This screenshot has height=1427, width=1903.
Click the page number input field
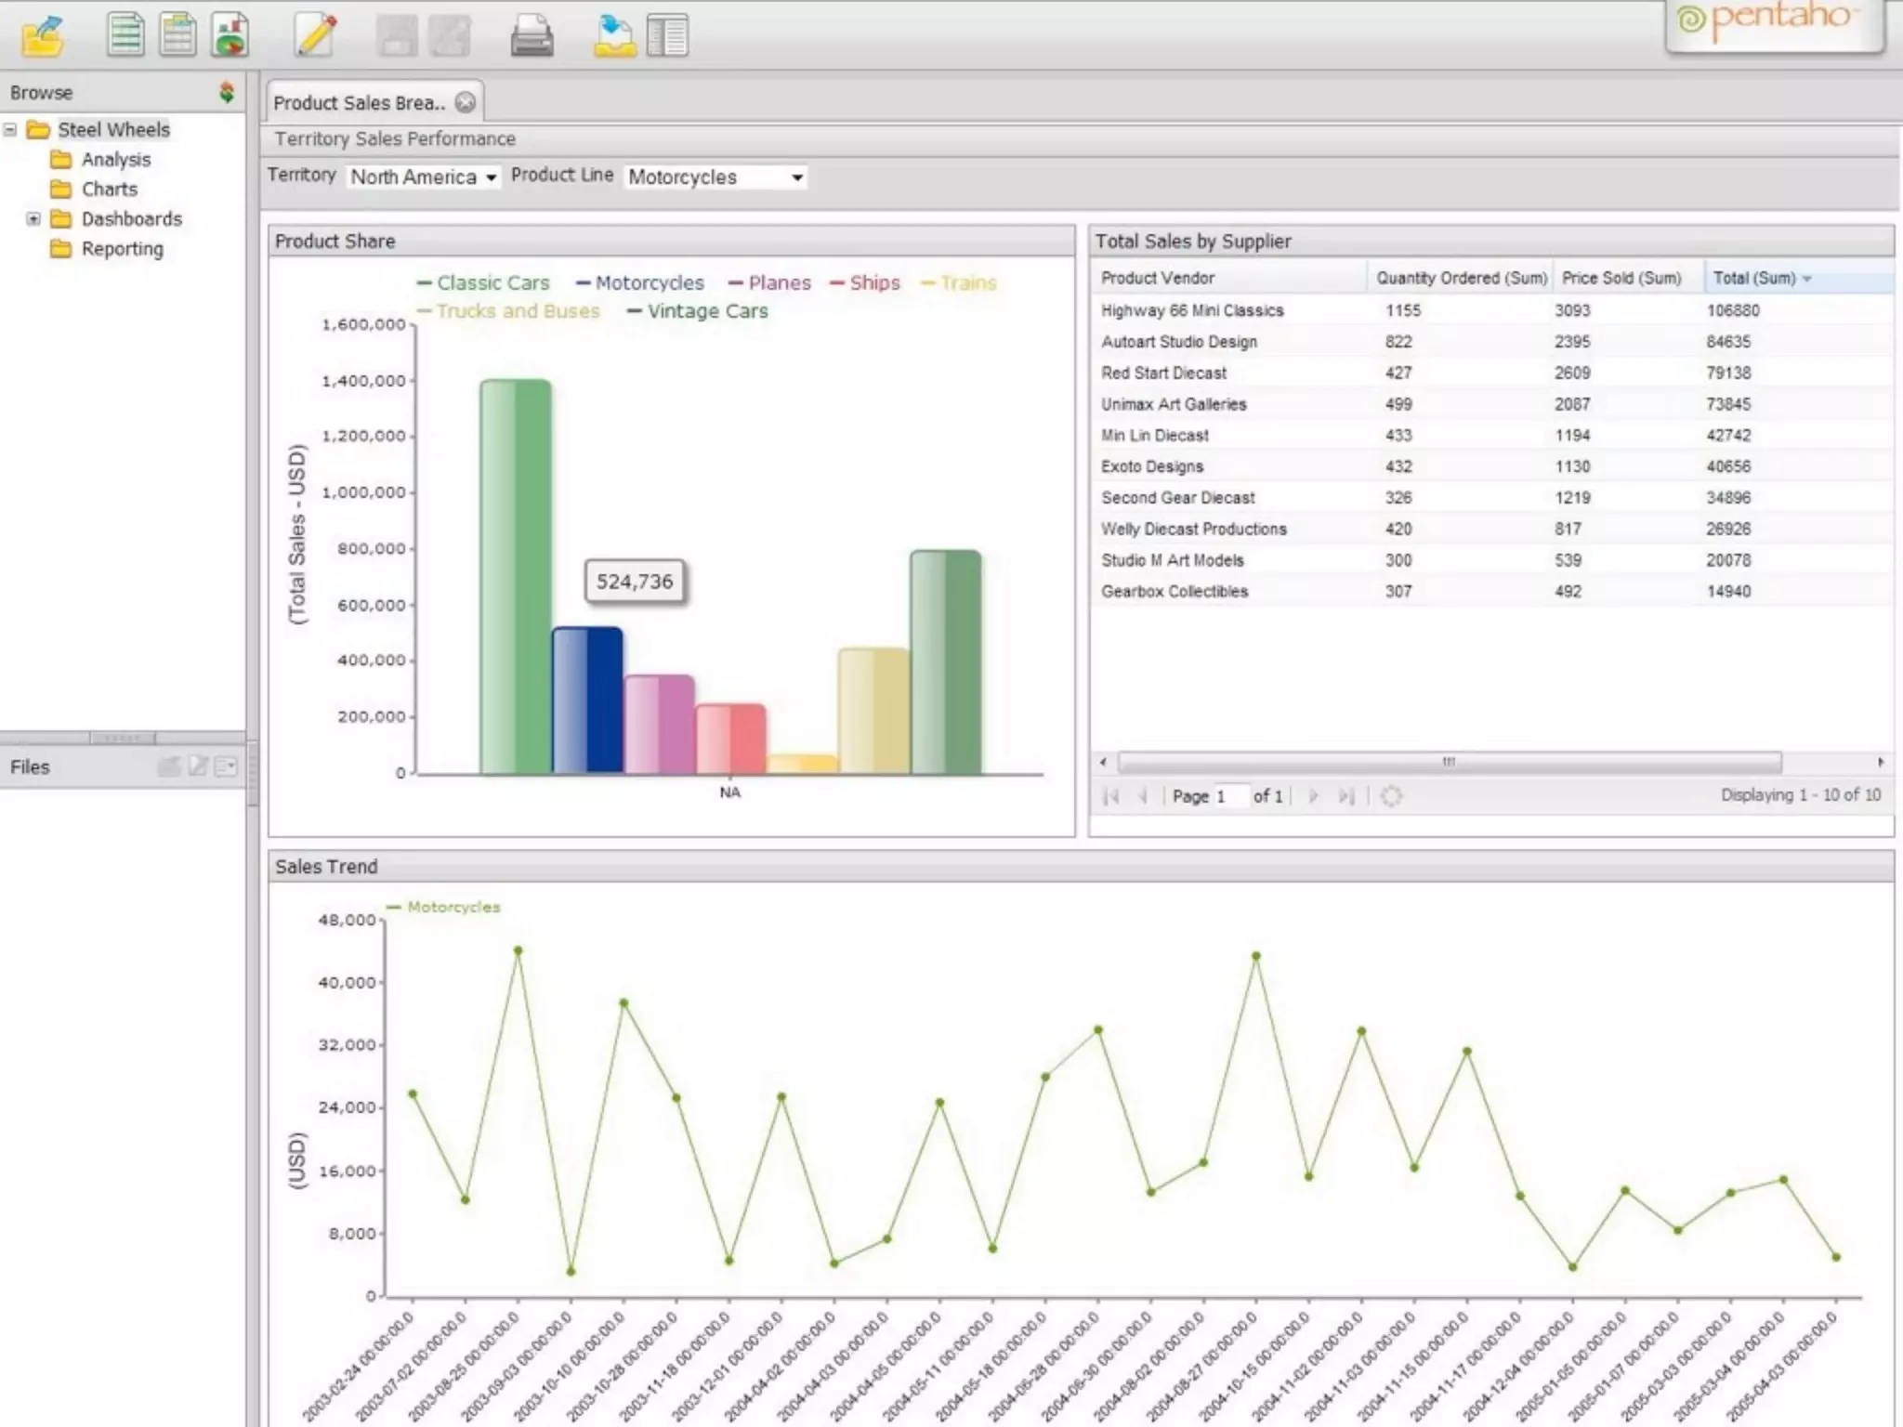coord(1230,796)
